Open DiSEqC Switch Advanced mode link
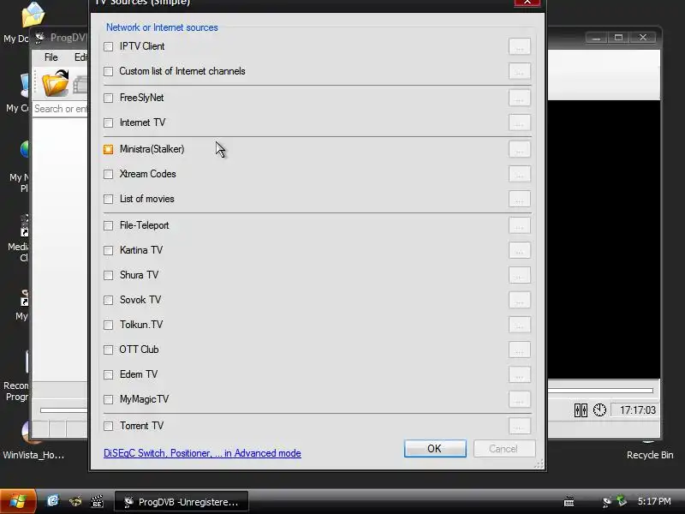 pyautogui.click(x=202, y=453)
